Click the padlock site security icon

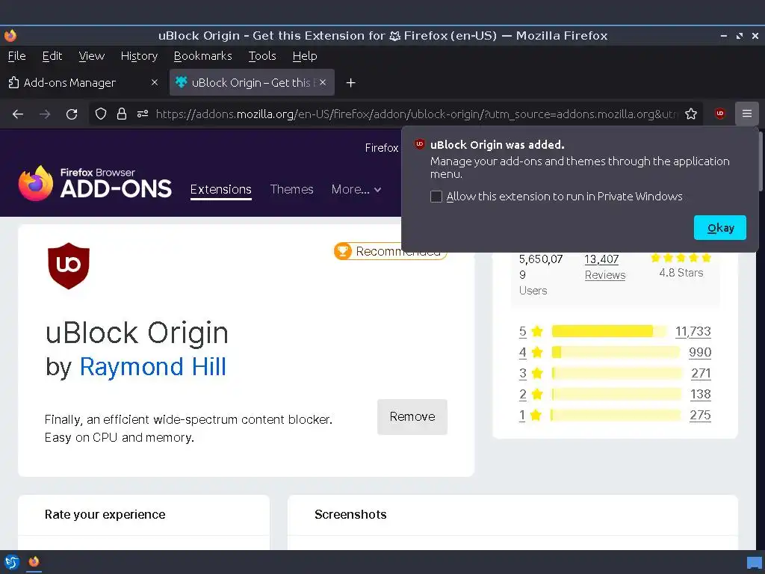122,114
